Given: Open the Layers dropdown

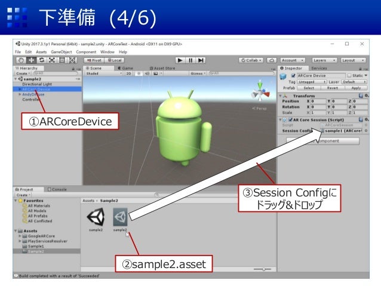Looking at the screenshot, I should coord(324,60).
